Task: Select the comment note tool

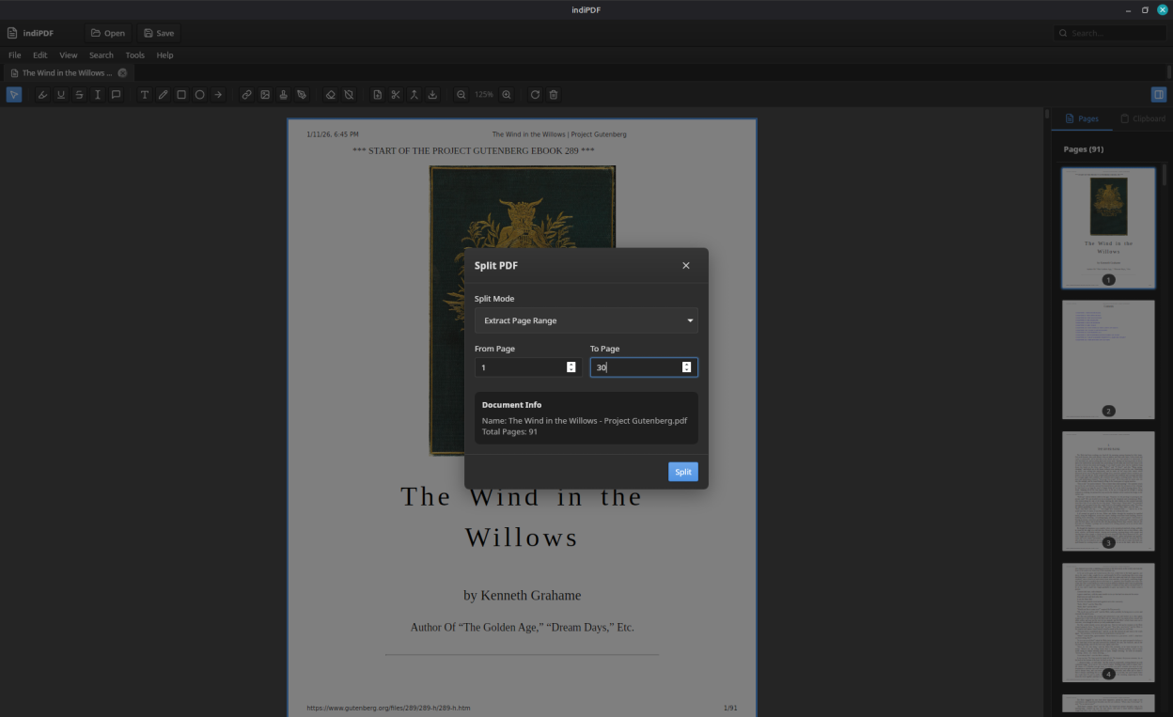Action: [116, 95]
